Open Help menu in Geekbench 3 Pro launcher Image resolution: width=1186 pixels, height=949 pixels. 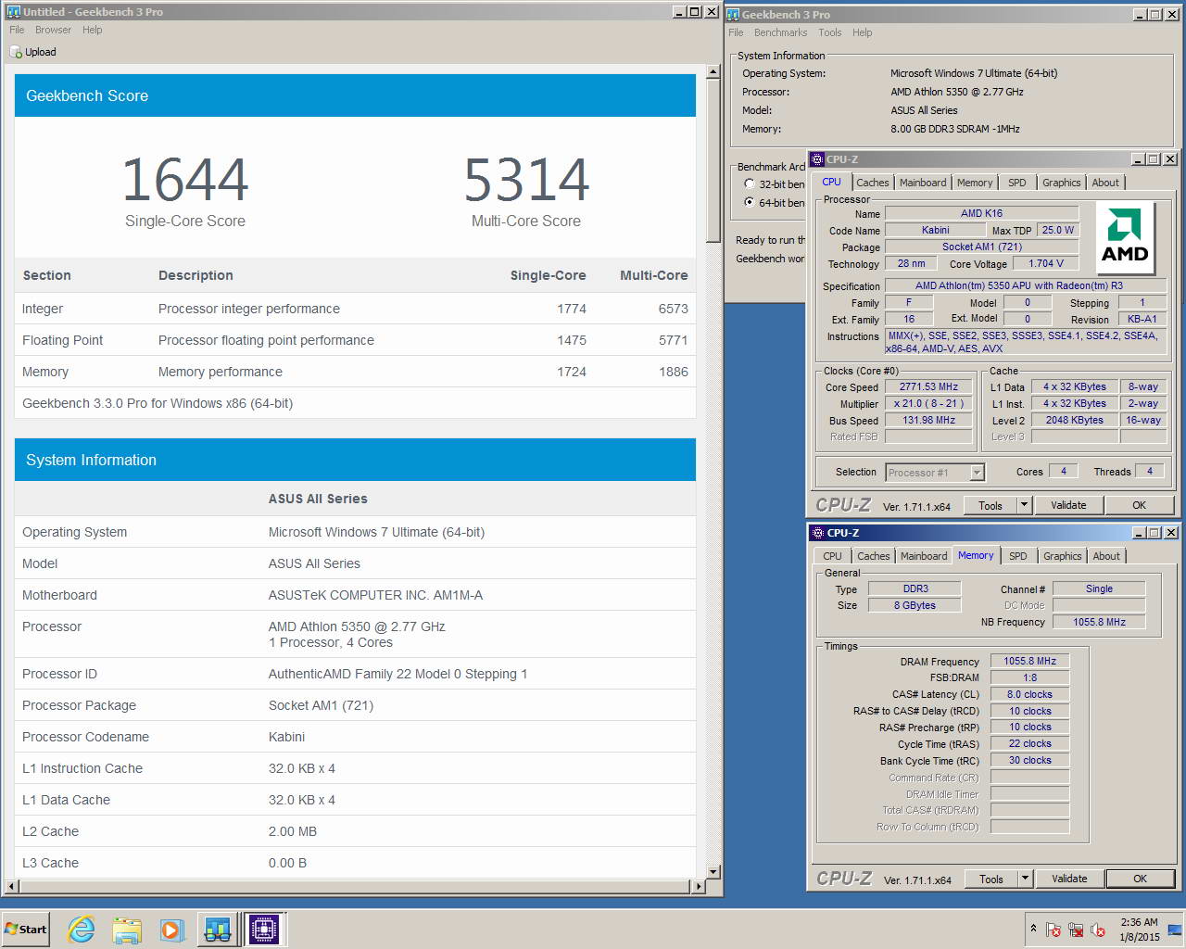[x=862, y=32]
